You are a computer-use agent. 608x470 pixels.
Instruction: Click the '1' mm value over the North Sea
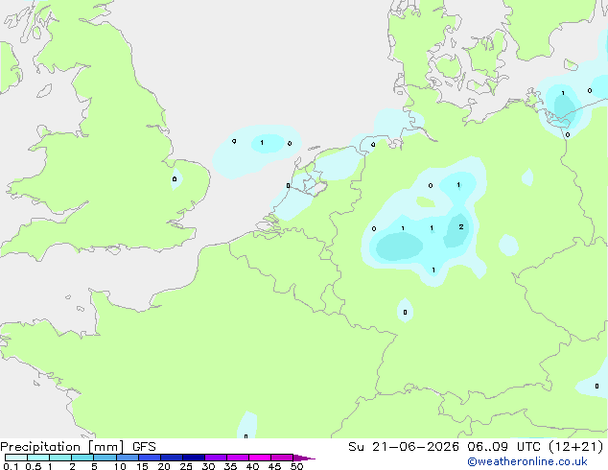(262, 143)
